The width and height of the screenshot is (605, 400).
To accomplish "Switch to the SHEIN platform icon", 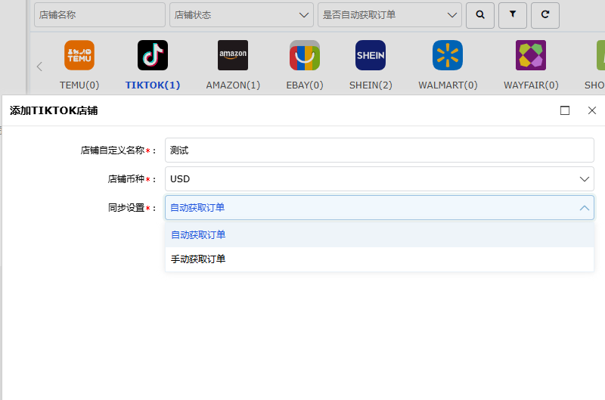I will pos(371,55).
